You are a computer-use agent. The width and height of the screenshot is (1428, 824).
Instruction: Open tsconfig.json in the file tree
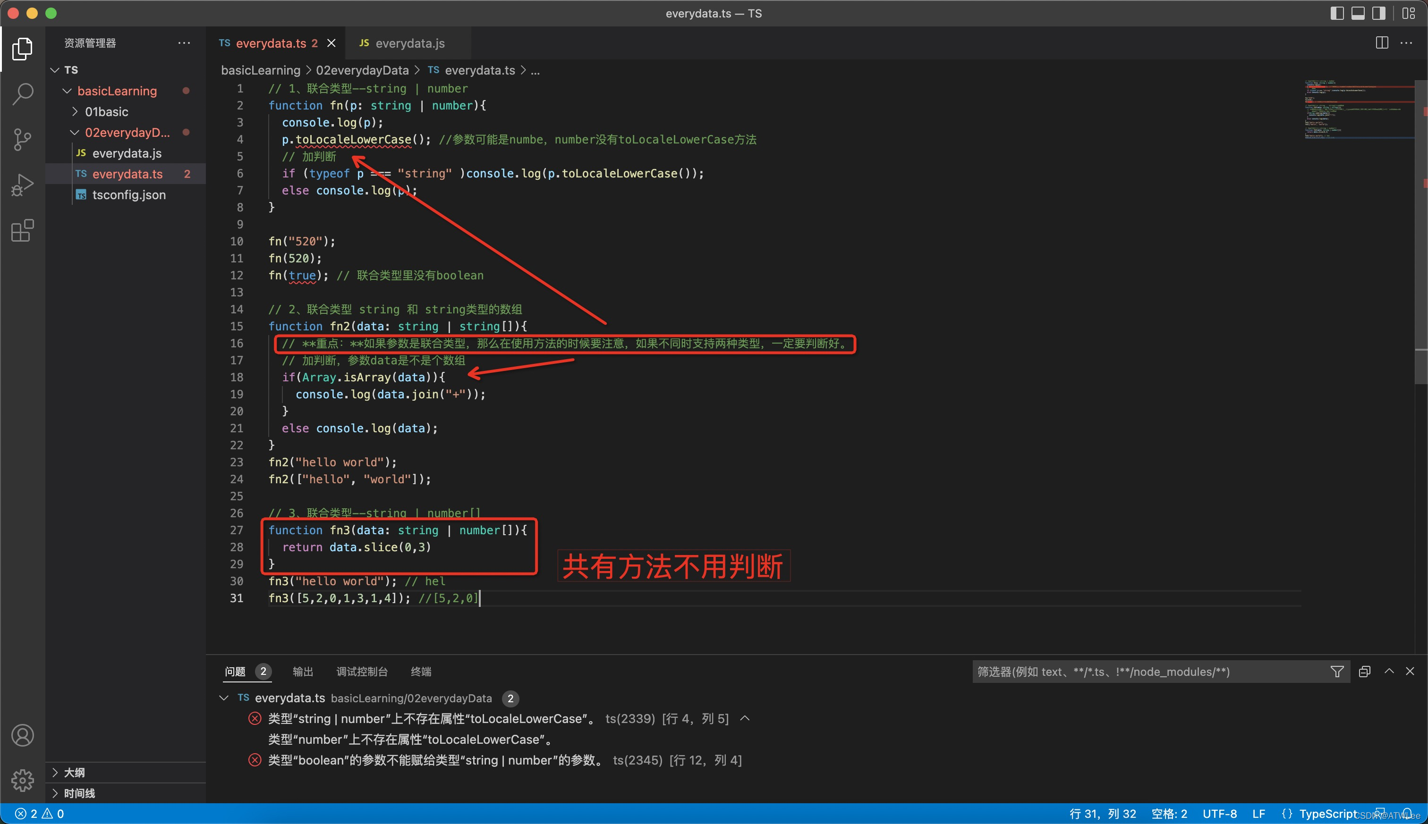coord(126,195)
